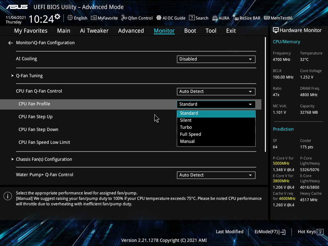Choose Standard in profile list
This screenshot has width=328, height=246.
click(x=216, y=113)
